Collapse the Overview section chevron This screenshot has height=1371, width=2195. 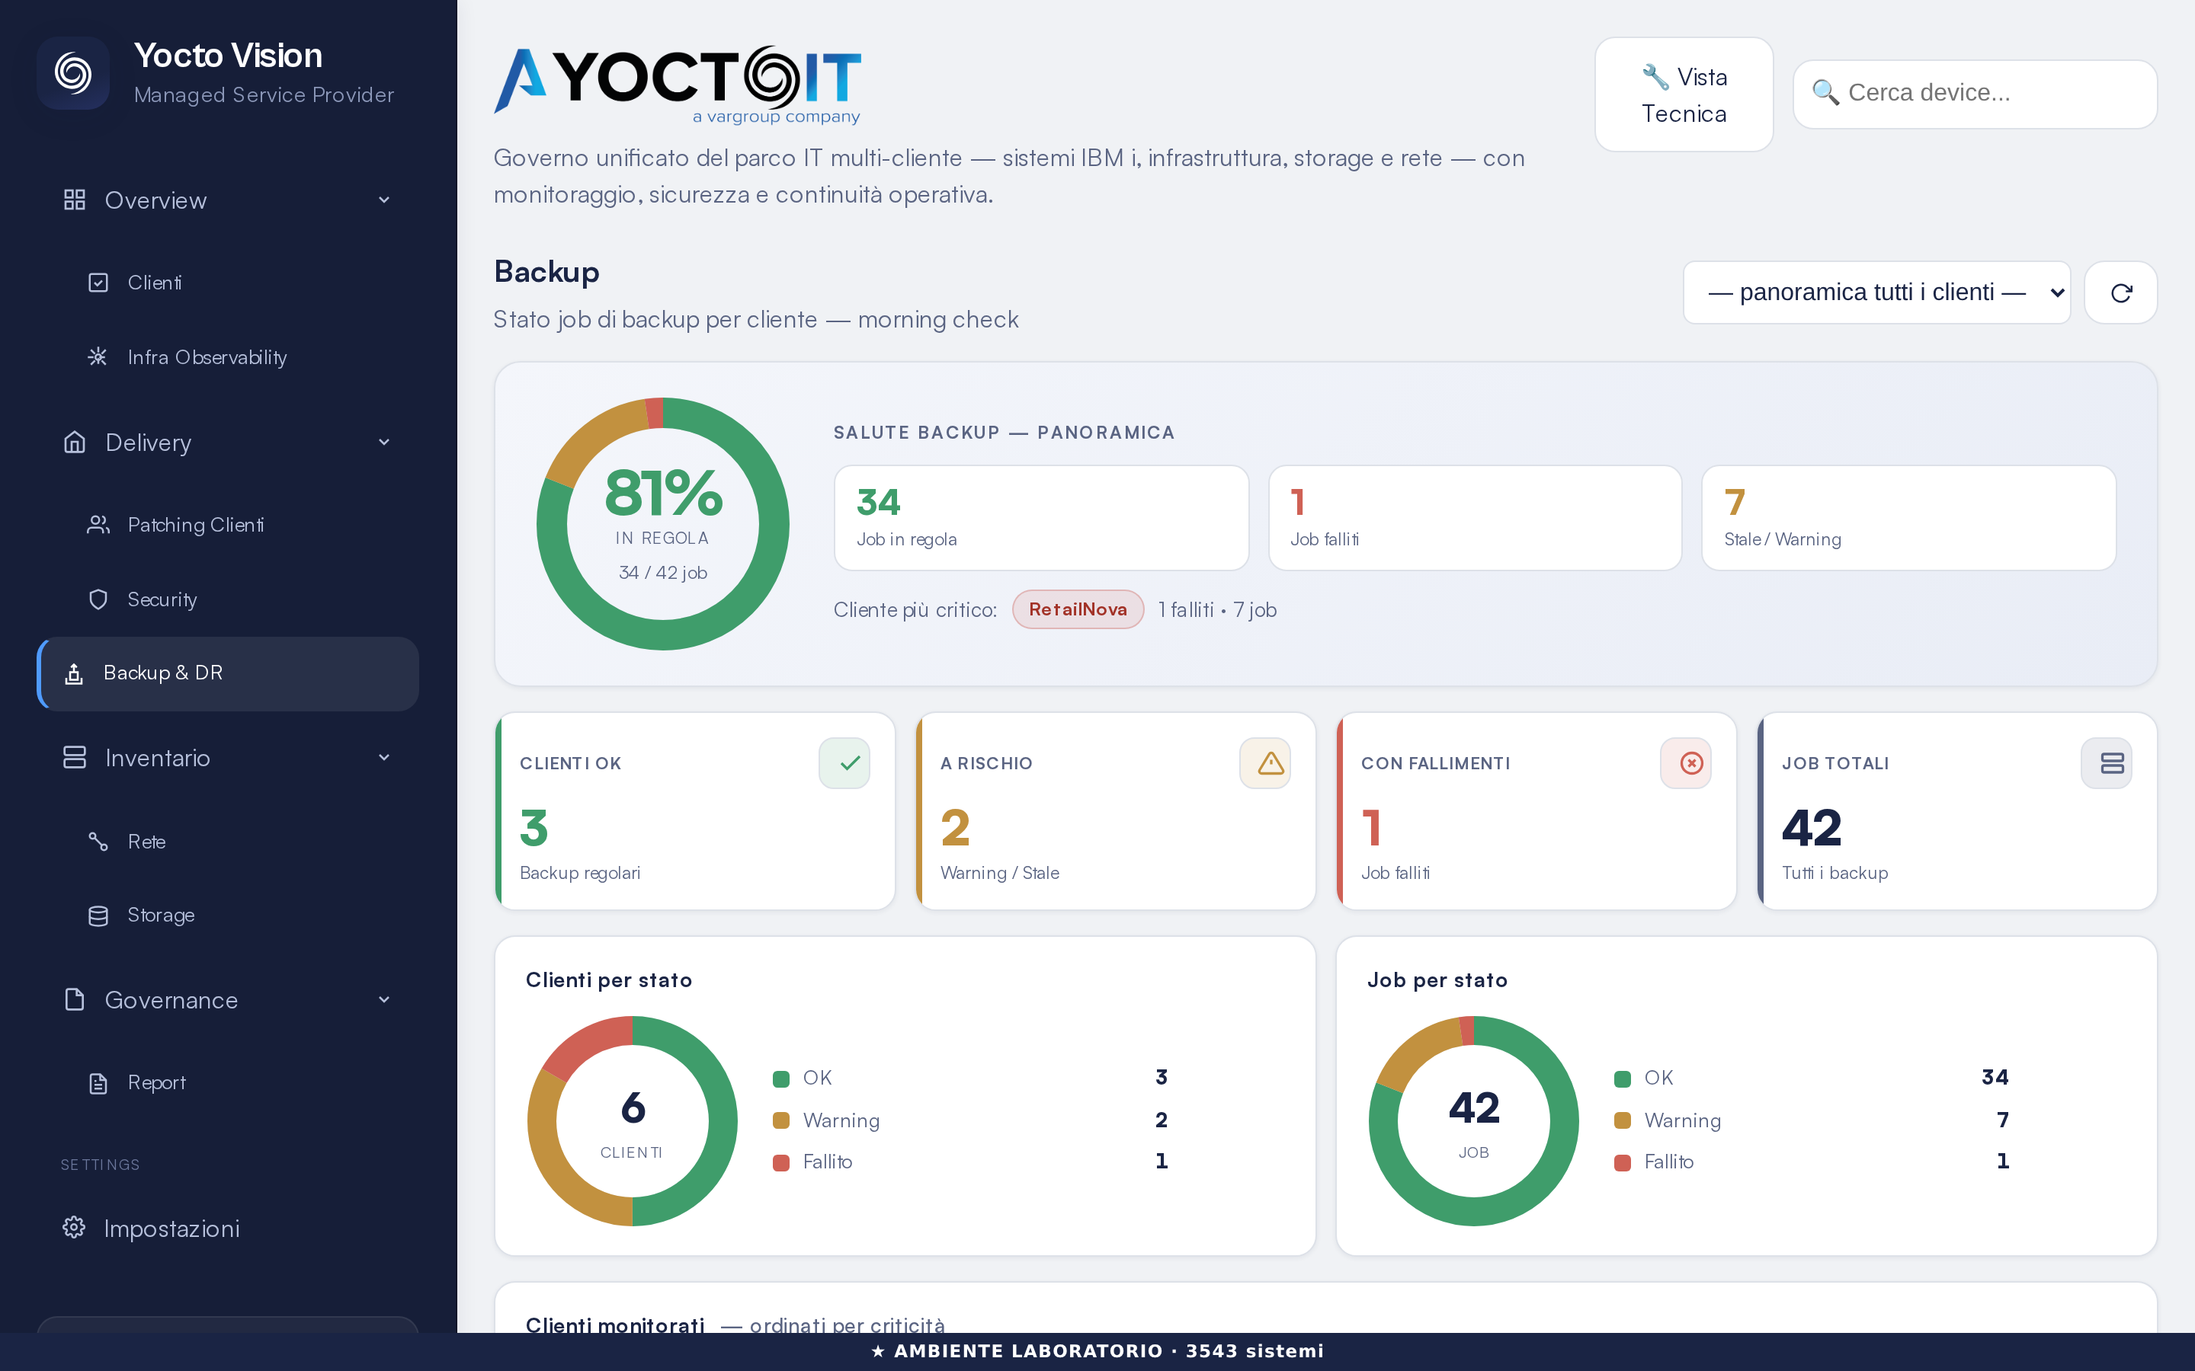click(x=383, y=200)
